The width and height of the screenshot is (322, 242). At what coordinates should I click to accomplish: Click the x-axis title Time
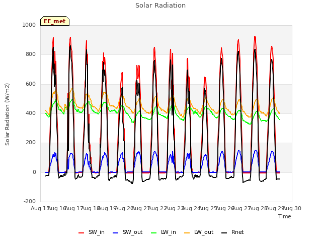285,216
